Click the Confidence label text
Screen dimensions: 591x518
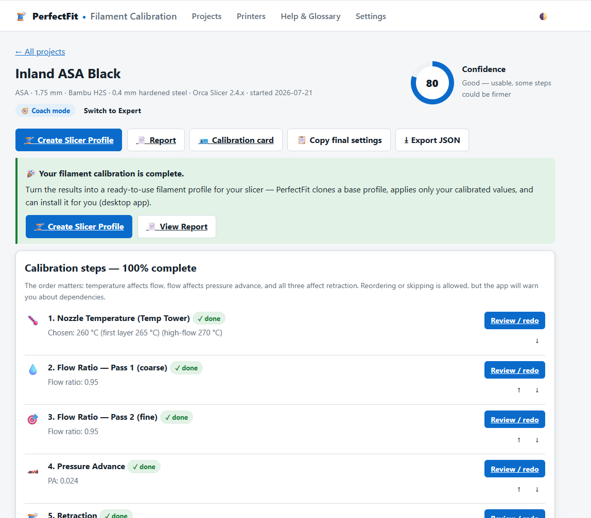483,69
